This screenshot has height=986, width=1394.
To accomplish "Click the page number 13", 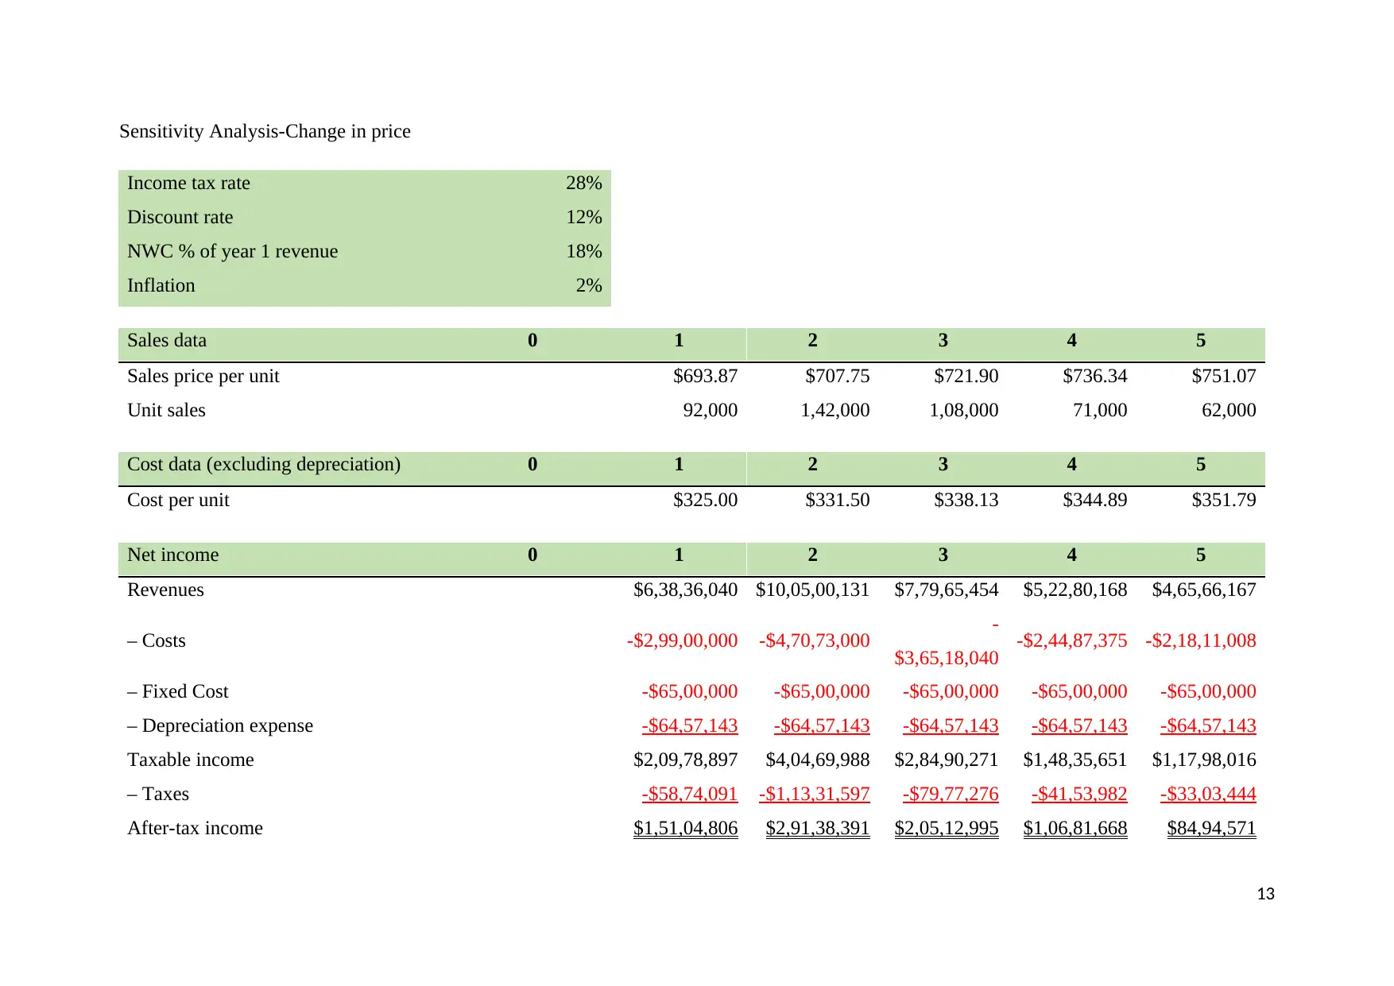I will tap(1265, 894).
